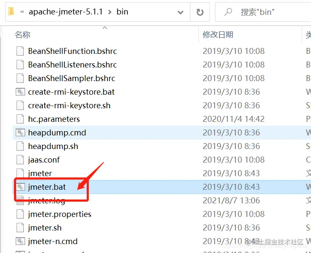Click the bin breadcrumb segment
This screenshot has height=253, width=311.
click(x=122, y=12)
